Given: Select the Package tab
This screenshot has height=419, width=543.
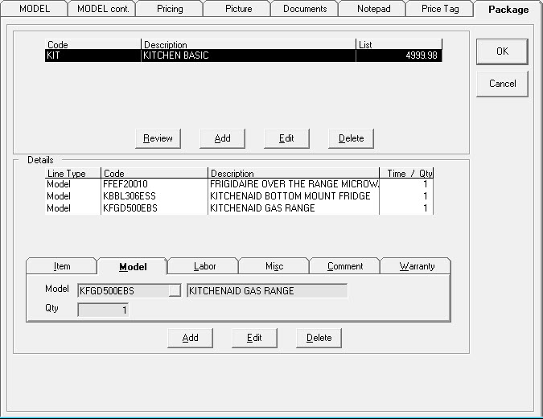Looking at the screenshot, I should (508, 10).
